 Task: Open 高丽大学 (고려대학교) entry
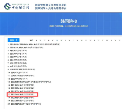(18, 57)
